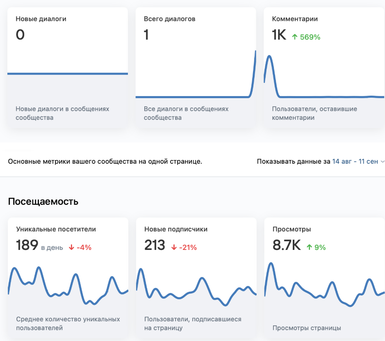Select the Просмотры card title
Viewport: 385px width, 341px height.
tap(292, 229)
